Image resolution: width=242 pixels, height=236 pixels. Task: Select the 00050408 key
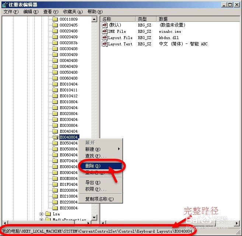pyautogui.click(x=69, y=72)
